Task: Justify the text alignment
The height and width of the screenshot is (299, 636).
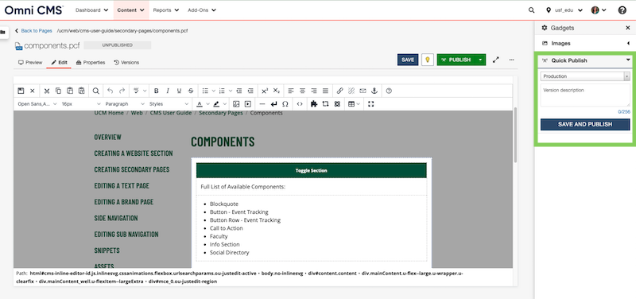Action: pyautogui.click(x=325, y=91)
